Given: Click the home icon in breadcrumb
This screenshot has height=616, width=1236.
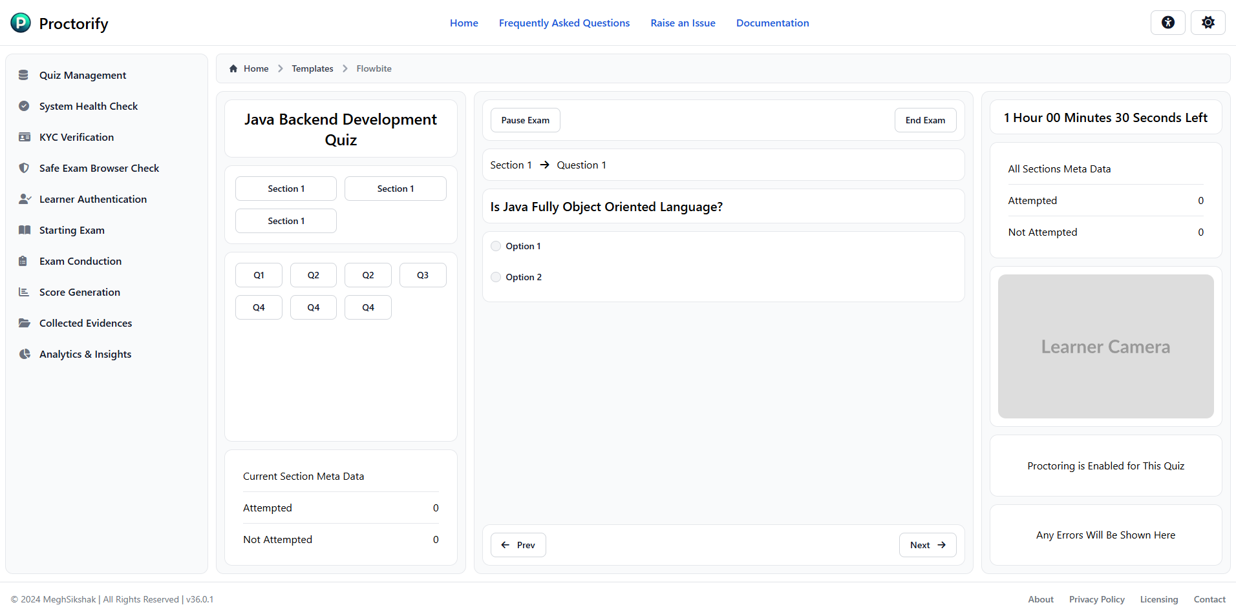Looking at the screenshot, I should pos(233,68).
